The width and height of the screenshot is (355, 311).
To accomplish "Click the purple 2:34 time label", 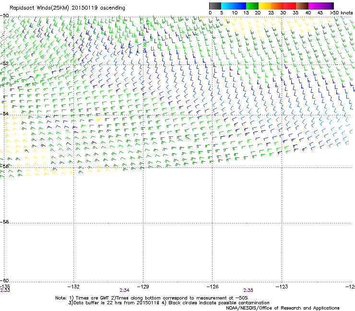I will pos(125,290).
